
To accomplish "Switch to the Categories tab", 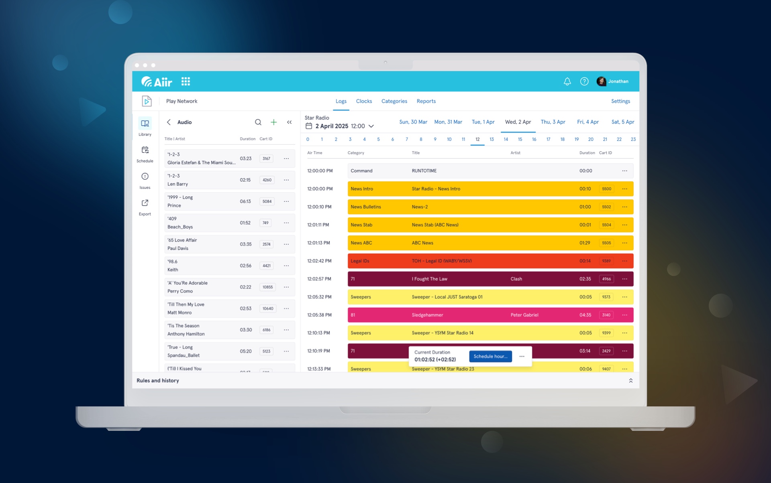I will click(x=394, y=101).
